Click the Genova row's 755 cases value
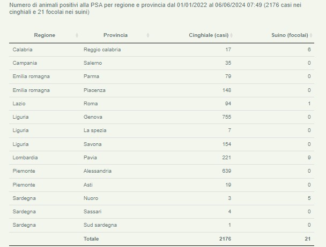 226,117
